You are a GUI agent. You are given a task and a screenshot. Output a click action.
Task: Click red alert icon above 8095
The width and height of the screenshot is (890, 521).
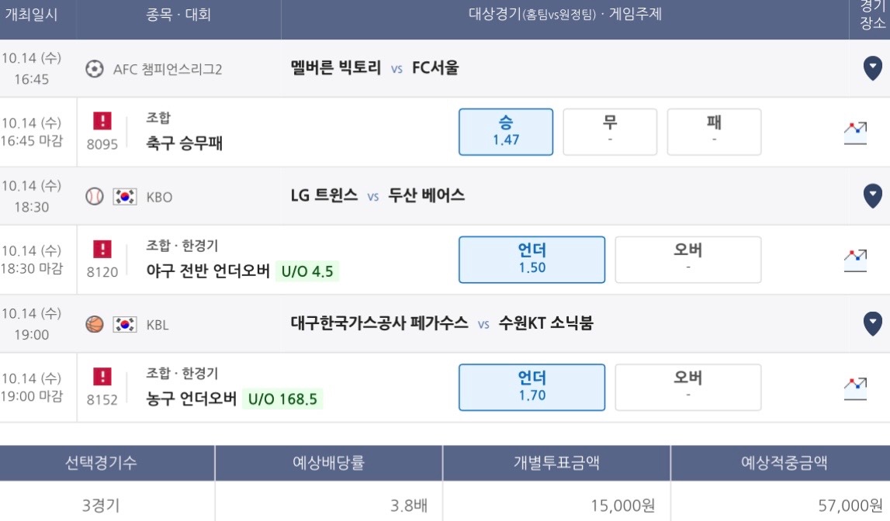pos(102,121)
